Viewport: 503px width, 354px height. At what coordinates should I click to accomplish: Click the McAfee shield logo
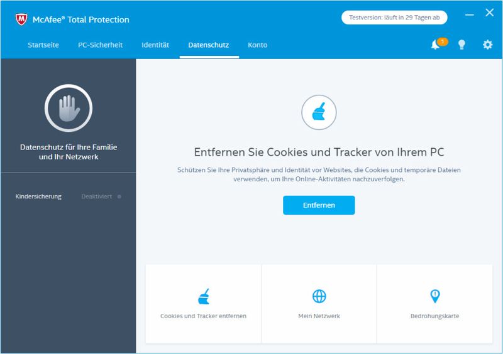(x=21, y=19)
